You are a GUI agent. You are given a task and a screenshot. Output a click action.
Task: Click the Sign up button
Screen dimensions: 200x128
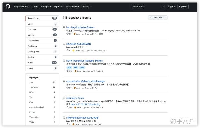tap(183, 7)
